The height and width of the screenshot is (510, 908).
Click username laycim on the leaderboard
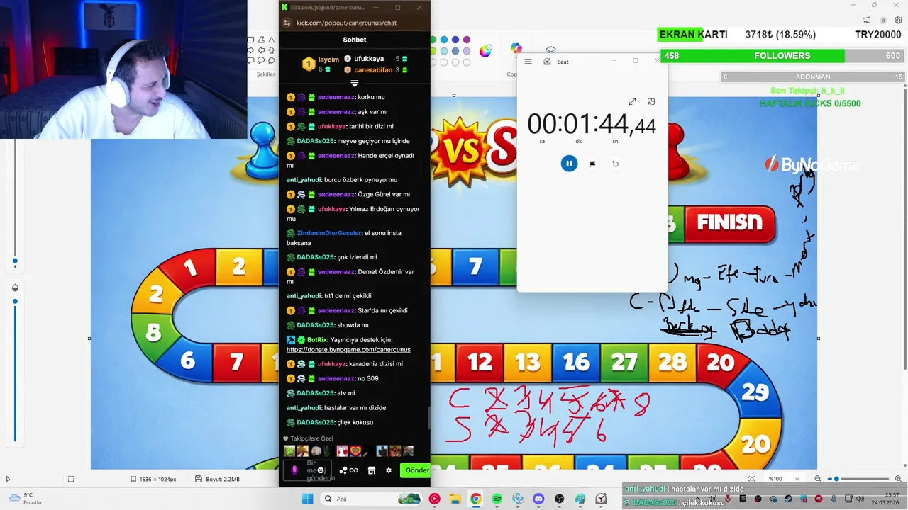(328, 59)
